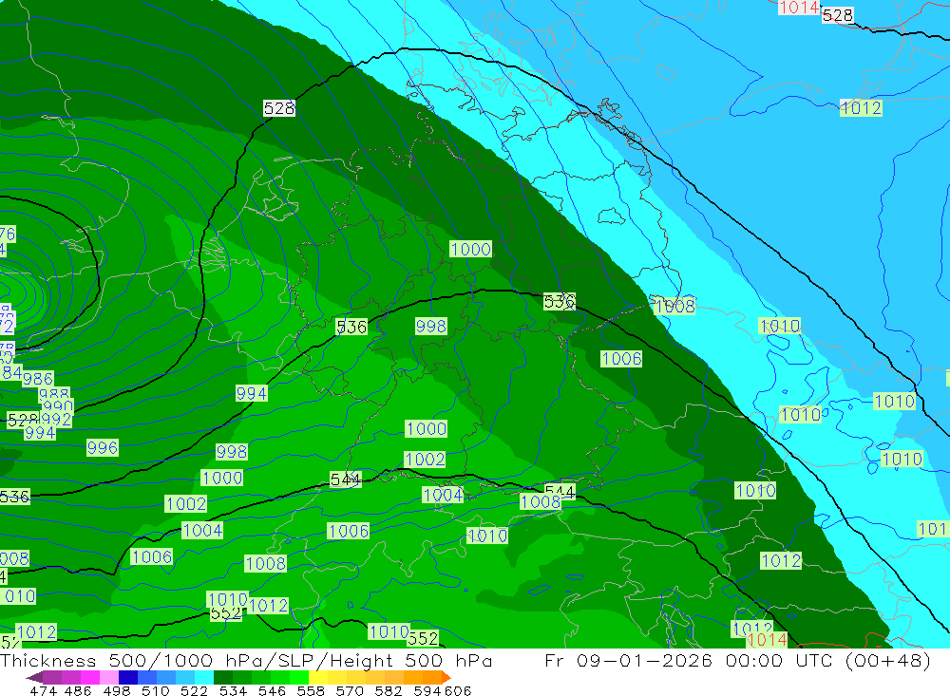Click the 996 isobar label

(x=103, y=447)
